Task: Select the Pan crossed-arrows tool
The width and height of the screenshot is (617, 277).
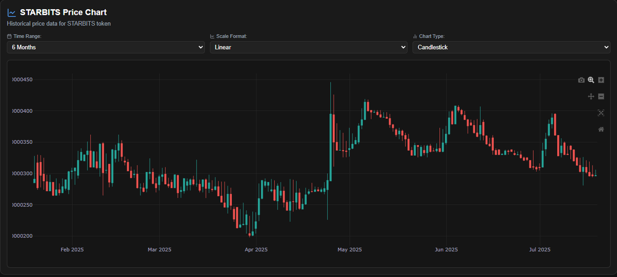Action: [x=591, y=96]
